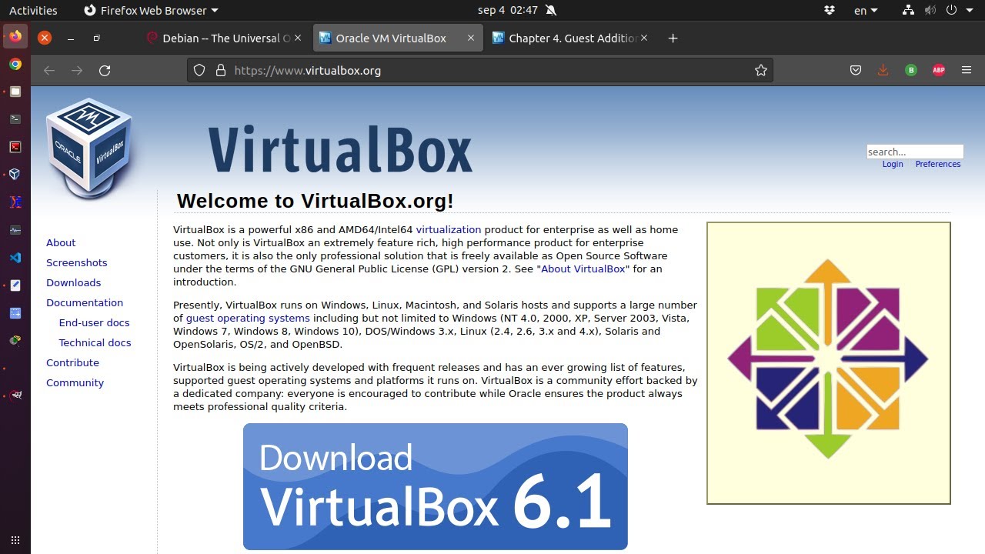Click the Firefox icon in the dock
Viewport: 985px width, 554px height.
(15, 36)
